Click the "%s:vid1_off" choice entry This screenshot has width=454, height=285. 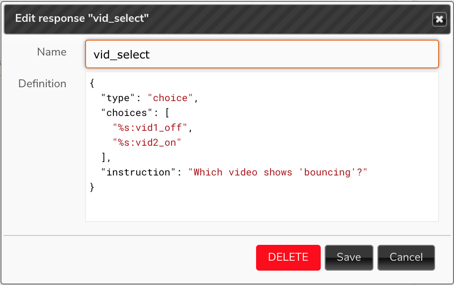click(150, 127)
